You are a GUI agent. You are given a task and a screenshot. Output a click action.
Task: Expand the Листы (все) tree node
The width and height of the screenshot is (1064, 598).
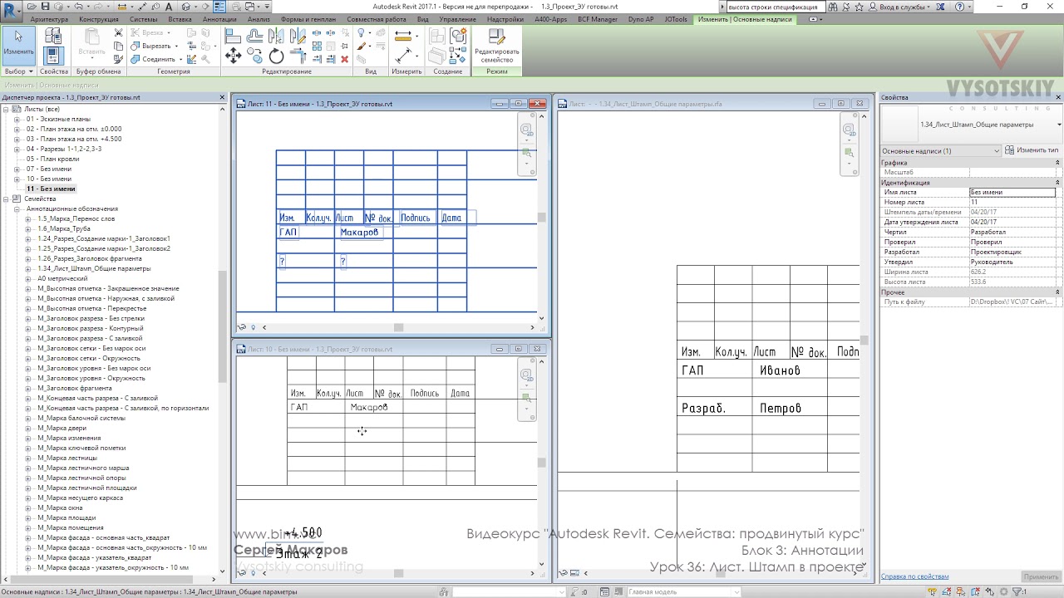click(7, 109)
